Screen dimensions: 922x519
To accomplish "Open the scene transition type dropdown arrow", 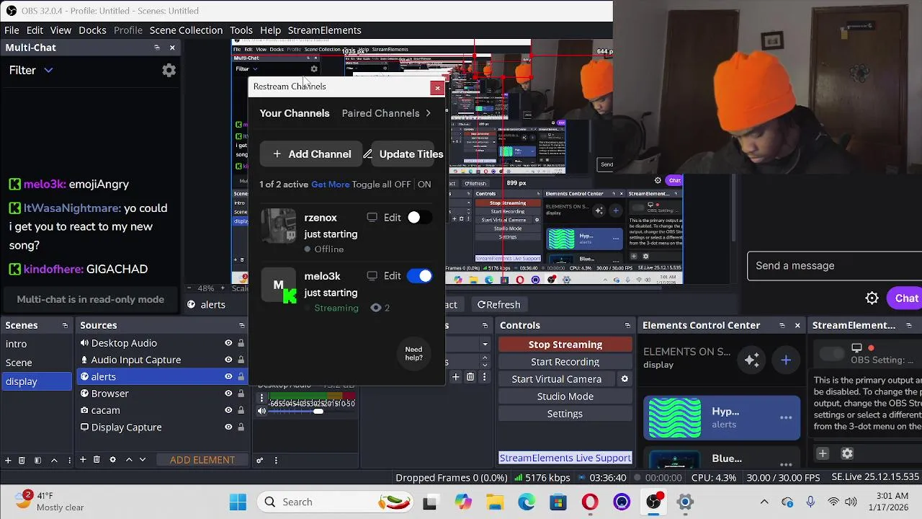I will click(x=485, y=345).
